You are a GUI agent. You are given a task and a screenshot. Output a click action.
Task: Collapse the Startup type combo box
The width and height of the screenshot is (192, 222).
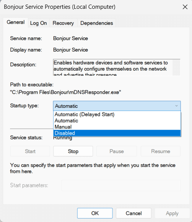[117, 106]
